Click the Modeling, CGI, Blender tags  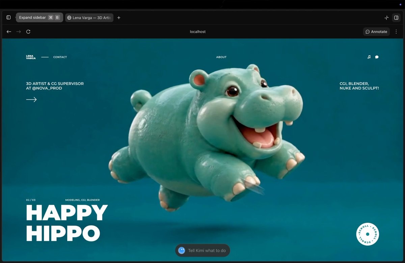(82, 200)
